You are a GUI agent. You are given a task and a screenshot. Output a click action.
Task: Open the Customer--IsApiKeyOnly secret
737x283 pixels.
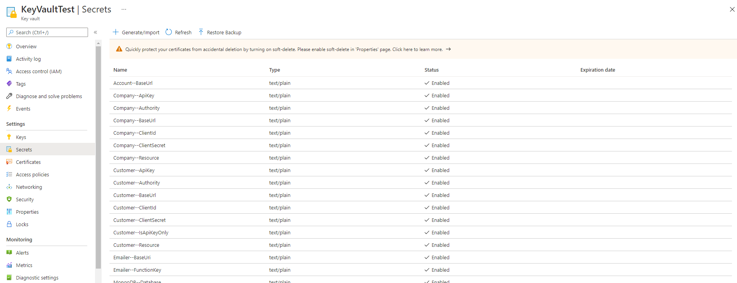[x=141, y=232]
